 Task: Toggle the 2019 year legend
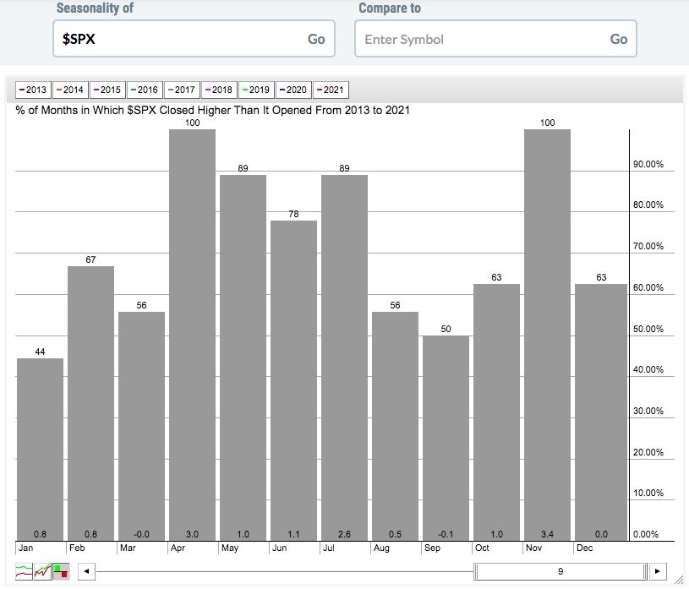[255, 90]
